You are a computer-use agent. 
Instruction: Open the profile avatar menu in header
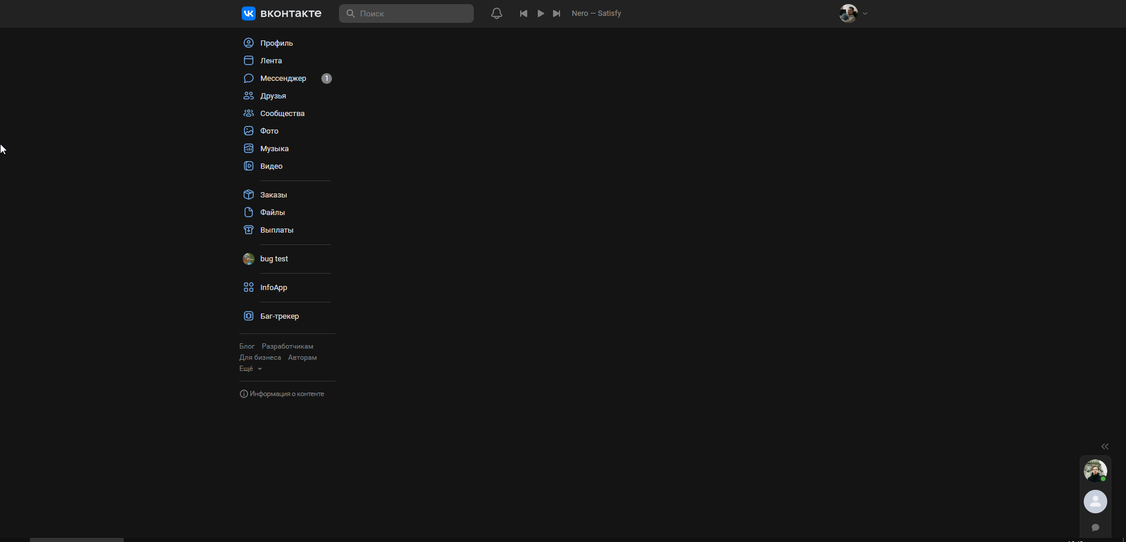point(853,13)
